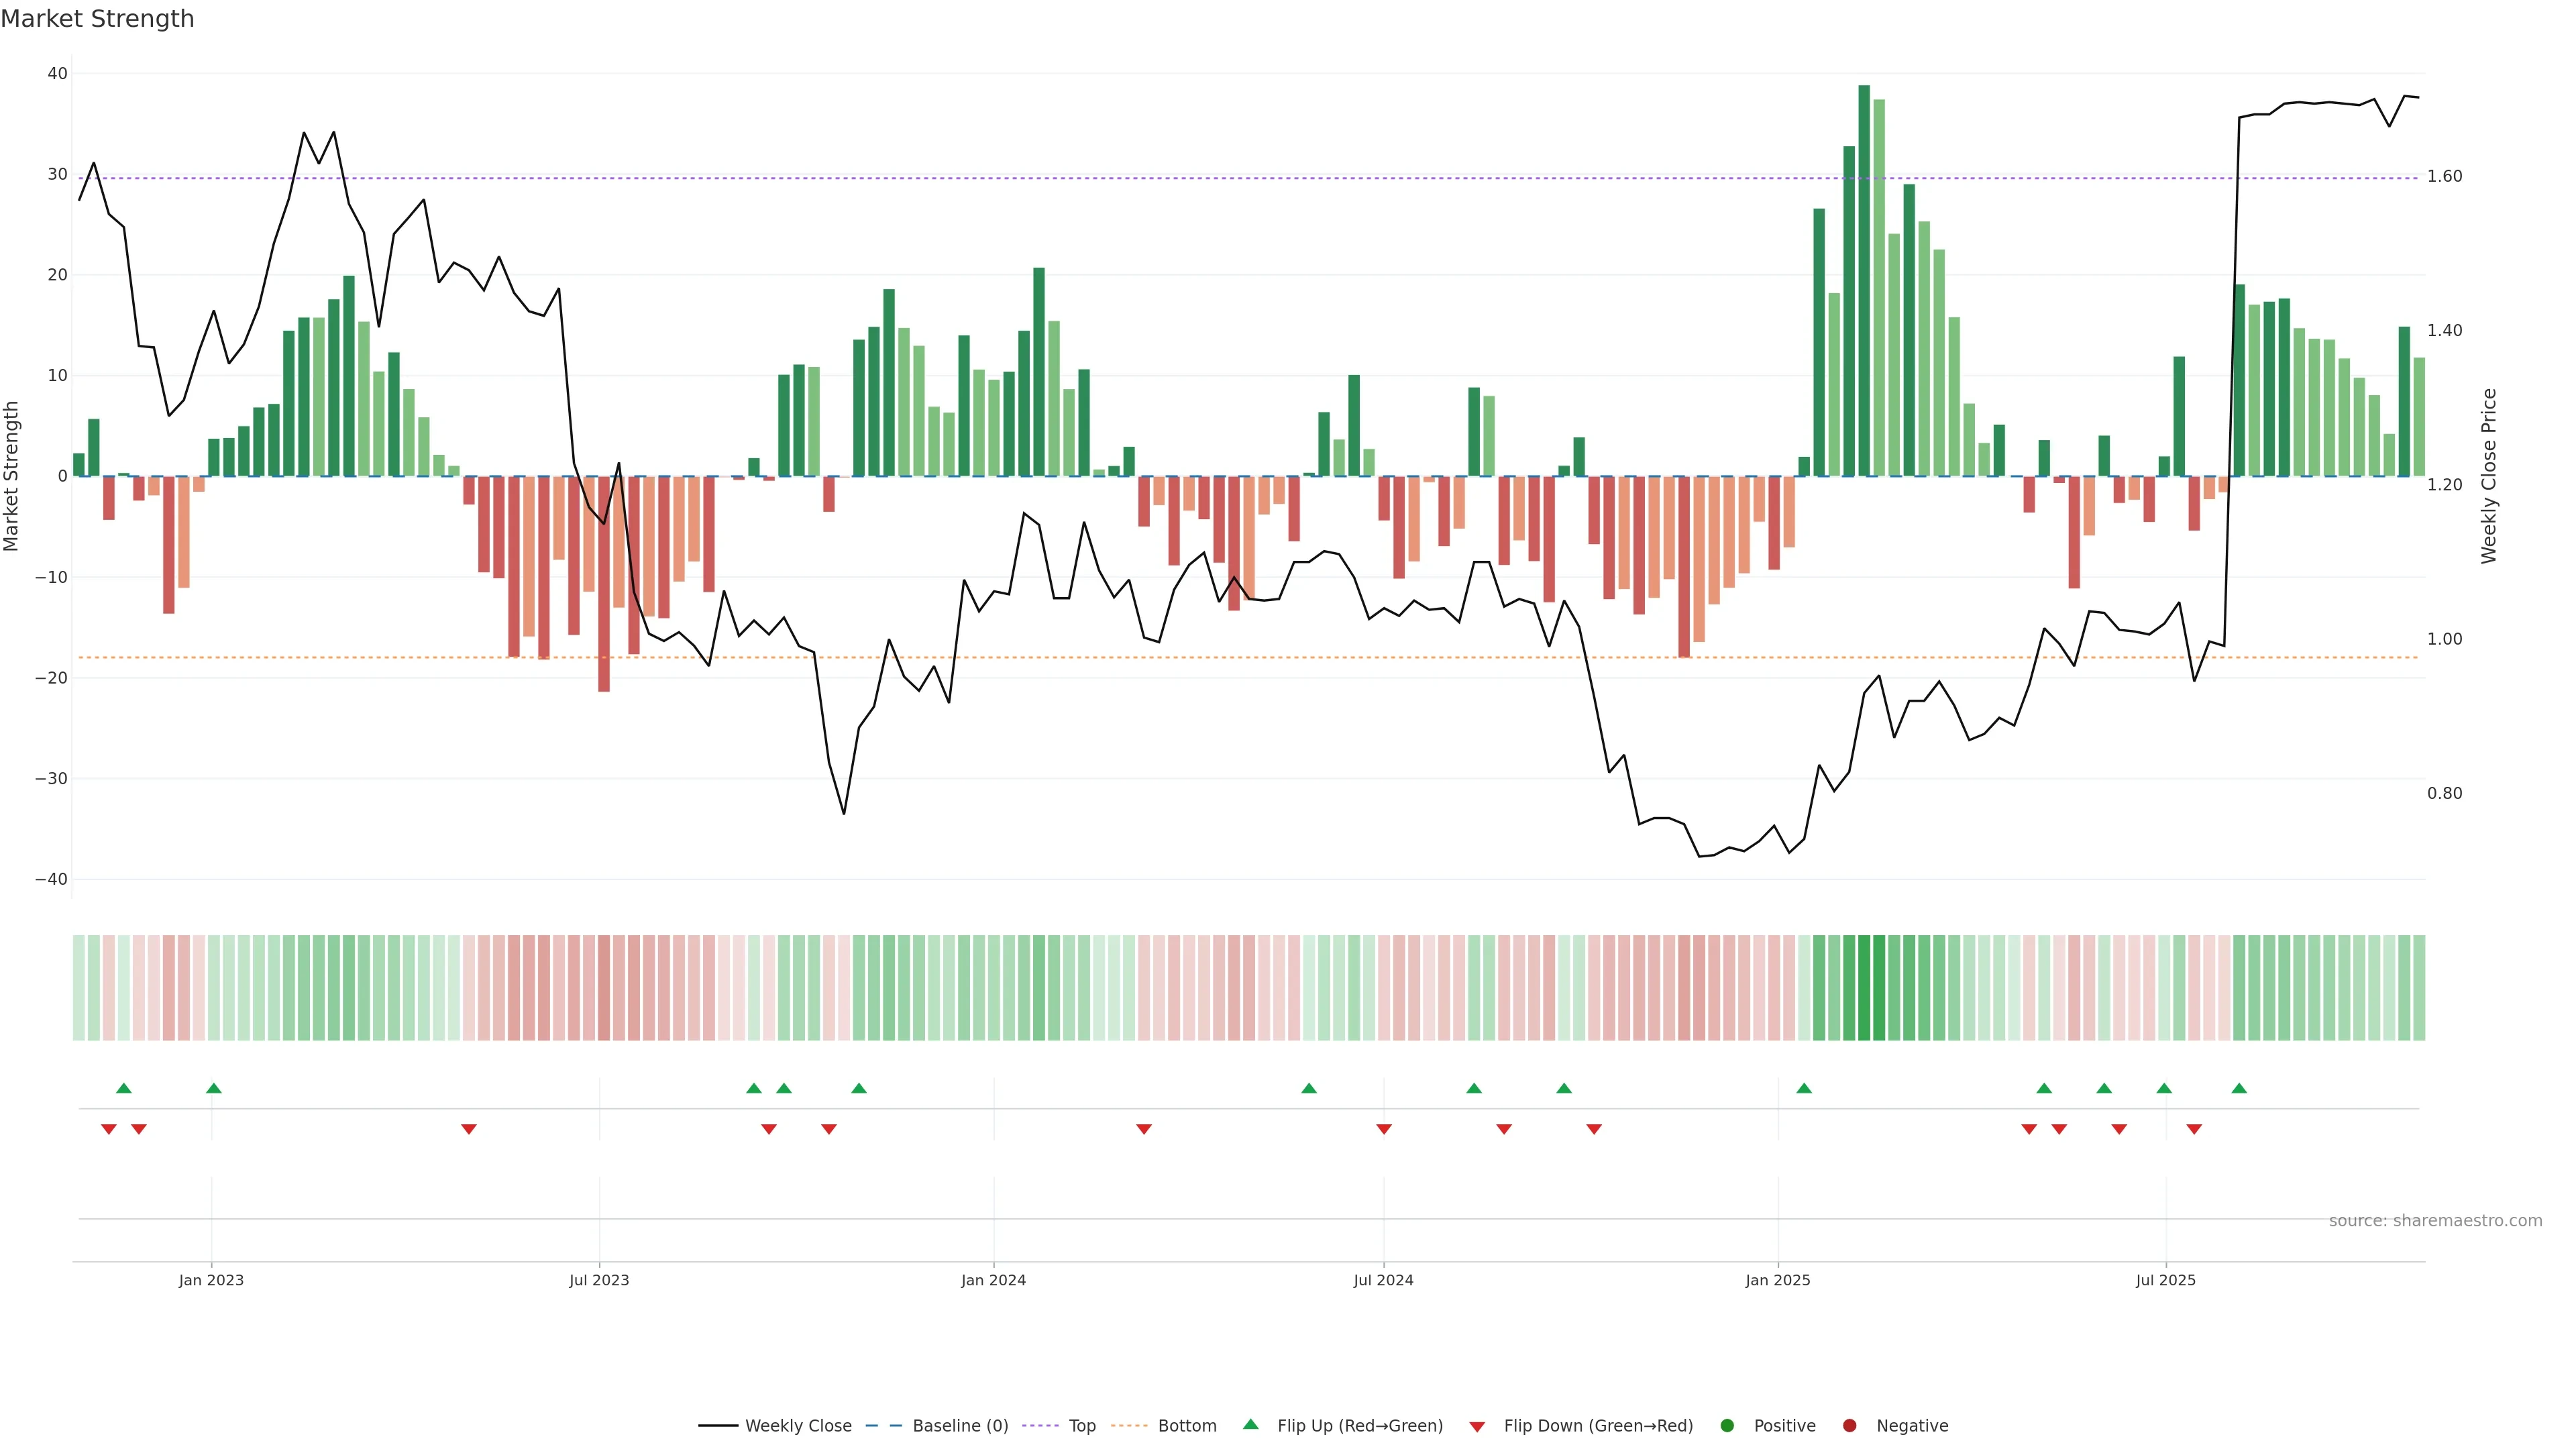2576x1449 pixels.
Task: Click the tallest dark green strength bar
Action: click(1864, 280)
